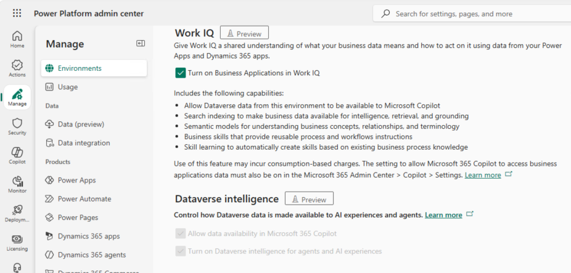The width and height of the screenshot is (571, 273).
Task: Open Dynamics 365 agents menu item
Action: point(94,255)
